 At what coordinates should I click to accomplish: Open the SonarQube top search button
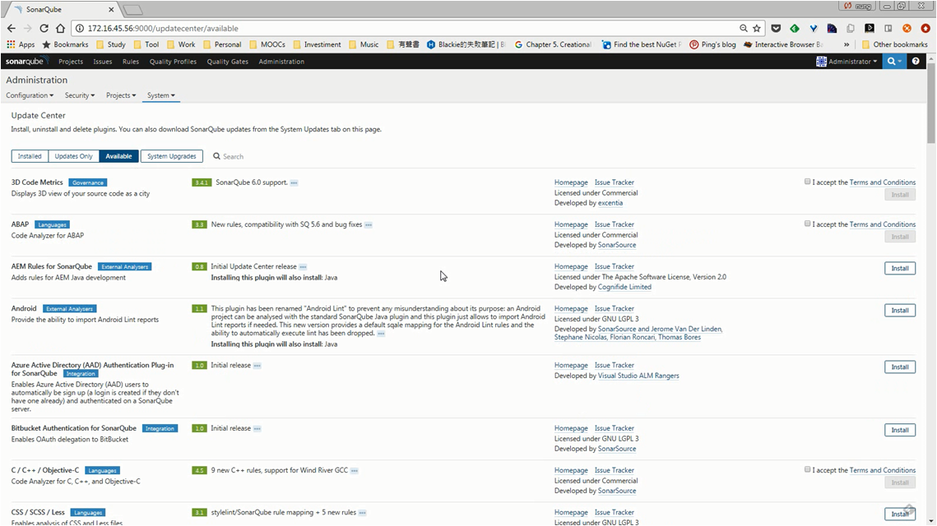click(893, 61)
